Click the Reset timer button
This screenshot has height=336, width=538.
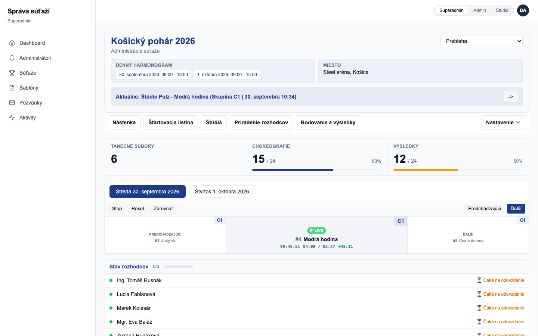tap(138, 209)
